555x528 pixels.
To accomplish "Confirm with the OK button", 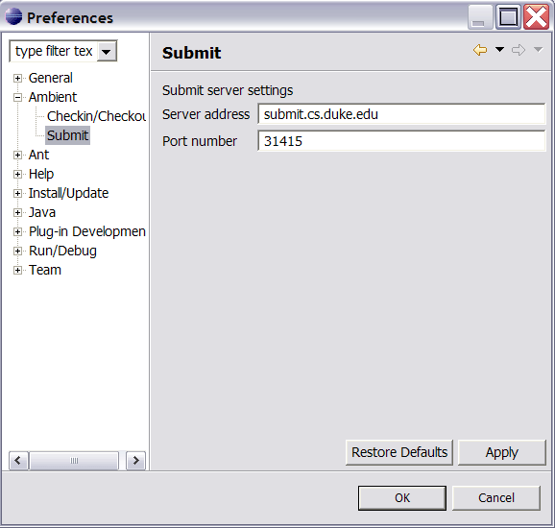I will pos(402,498).
